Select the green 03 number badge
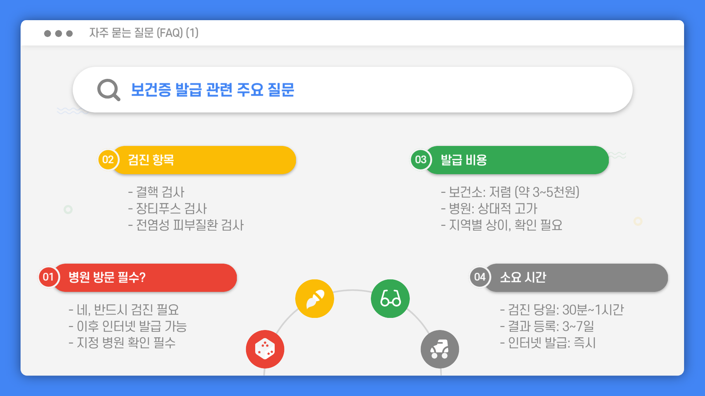The width and height of the screenshot is (705, 396). click(x=421, y=160)
